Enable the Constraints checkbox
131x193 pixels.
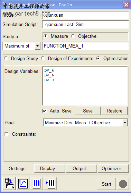tap(7, 134)
